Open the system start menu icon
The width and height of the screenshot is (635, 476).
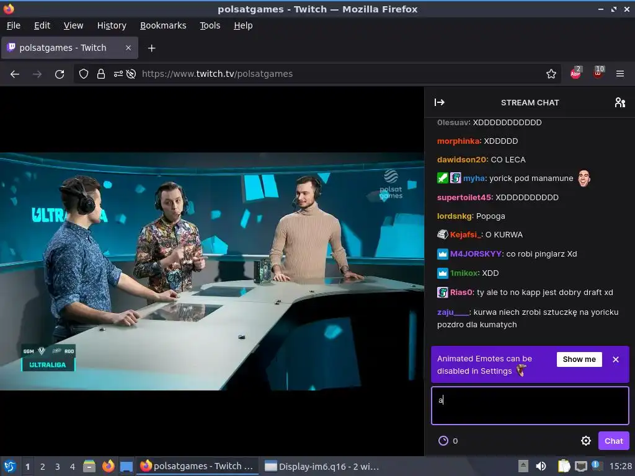(10, 467)
